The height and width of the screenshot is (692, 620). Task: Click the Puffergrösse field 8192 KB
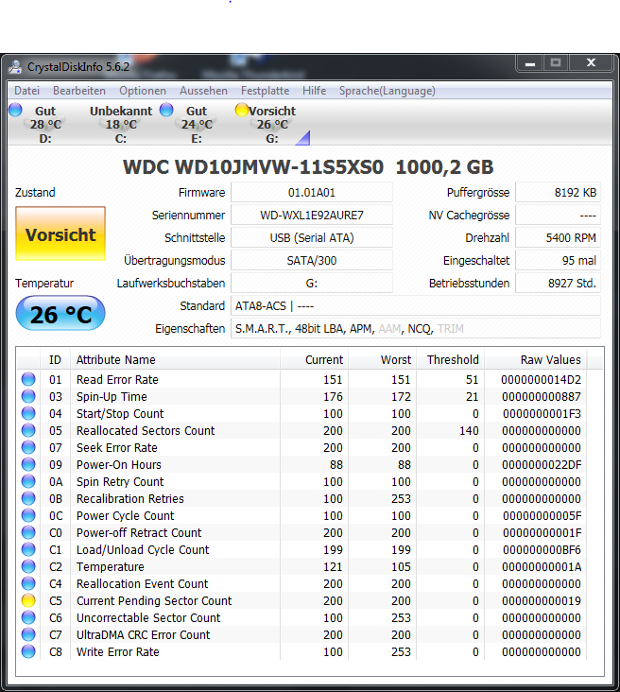pos(558,193)
